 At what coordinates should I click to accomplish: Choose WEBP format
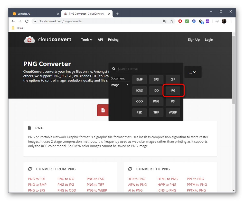(173, 113)
